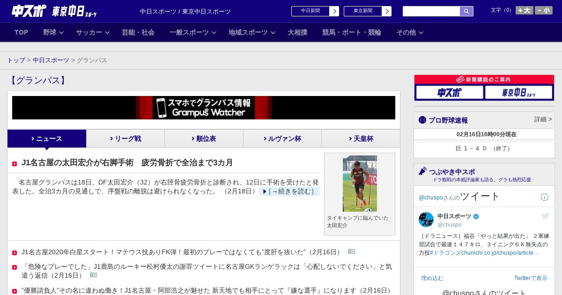This screenshot has width=562, height=295.
Task: Open the つぶやき中スポ heading
Action: pyautogui.click(x=452, y=172)
